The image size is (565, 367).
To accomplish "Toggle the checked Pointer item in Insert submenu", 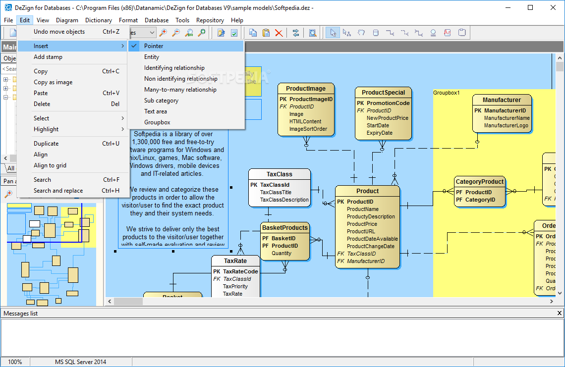I will (x=186, y=46).
